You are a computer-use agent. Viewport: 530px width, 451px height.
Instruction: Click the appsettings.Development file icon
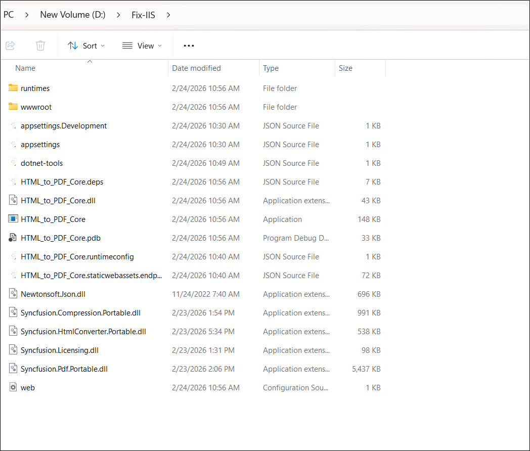[13, 125]
